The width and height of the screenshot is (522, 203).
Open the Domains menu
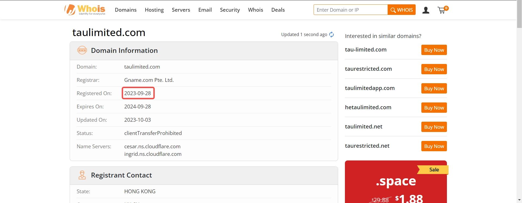coord(126,10)
